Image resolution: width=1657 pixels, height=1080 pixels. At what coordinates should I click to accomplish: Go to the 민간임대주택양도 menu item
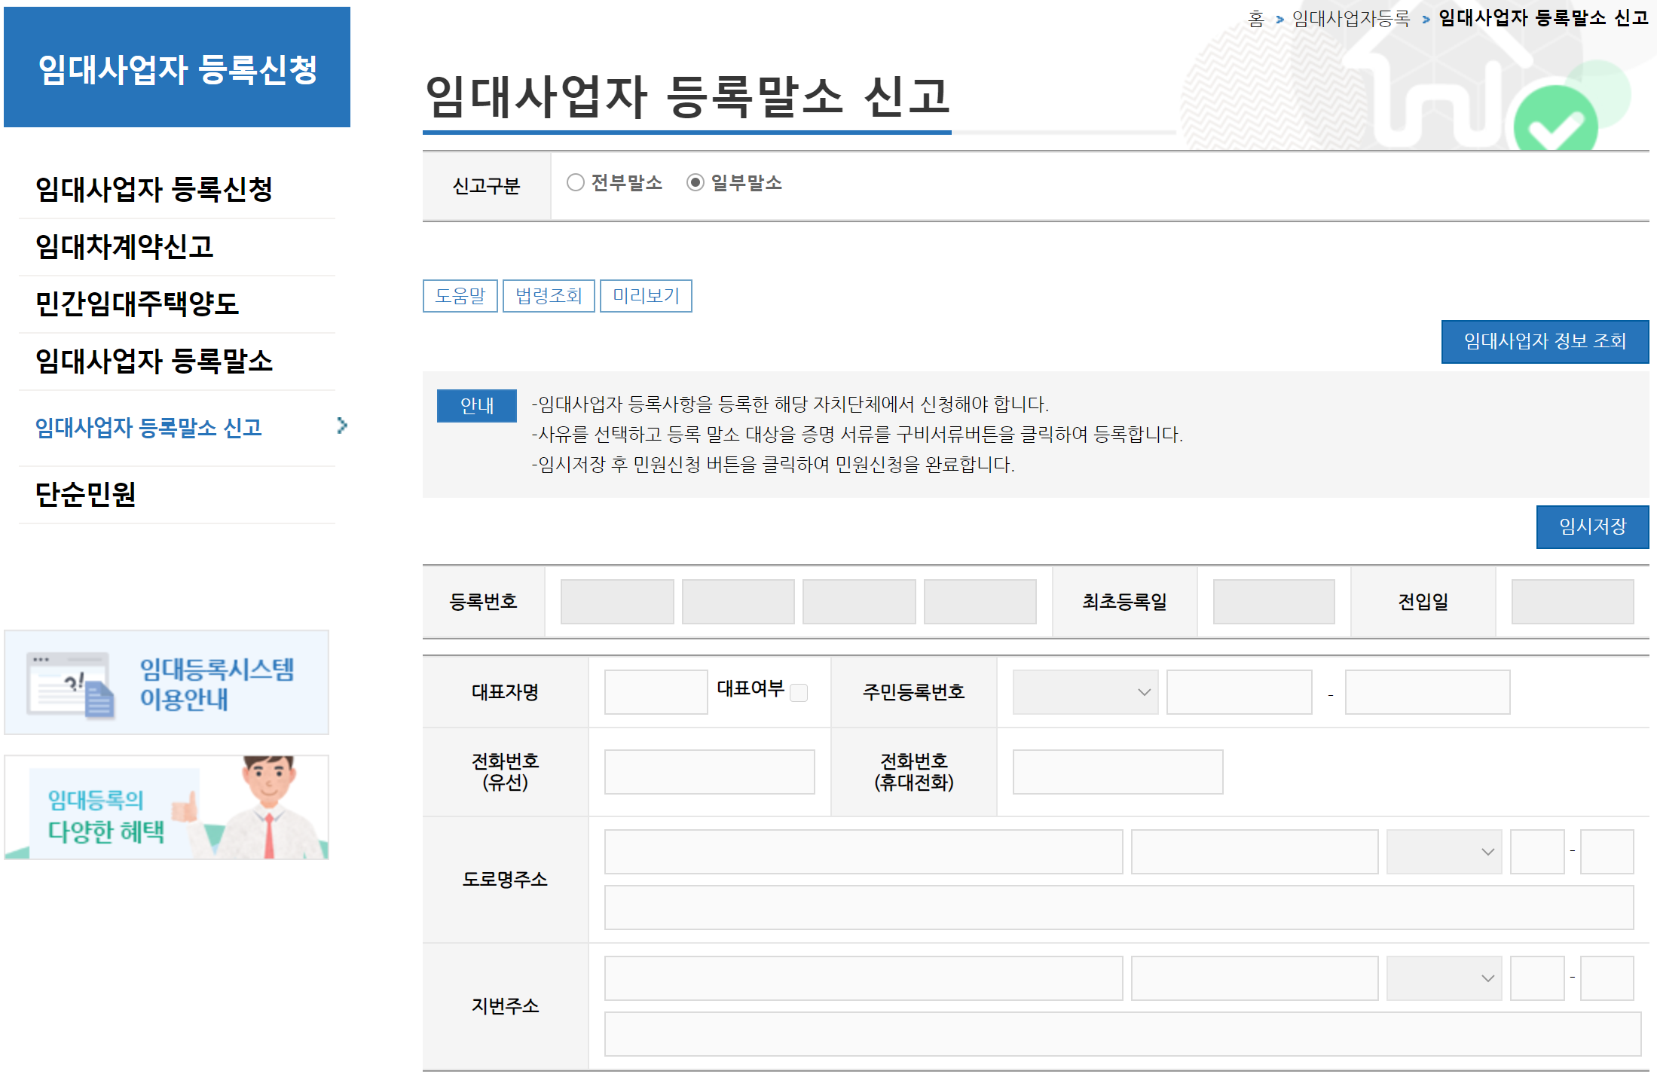coord(137,304)
